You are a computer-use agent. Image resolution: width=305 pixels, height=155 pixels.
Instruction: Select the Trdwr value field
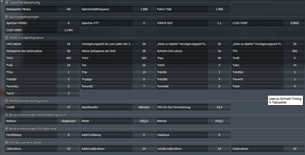[x=295, y=86]
